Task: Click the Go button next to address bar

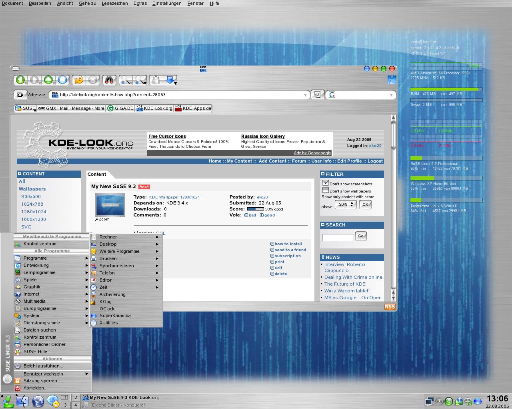Action: 318,95
